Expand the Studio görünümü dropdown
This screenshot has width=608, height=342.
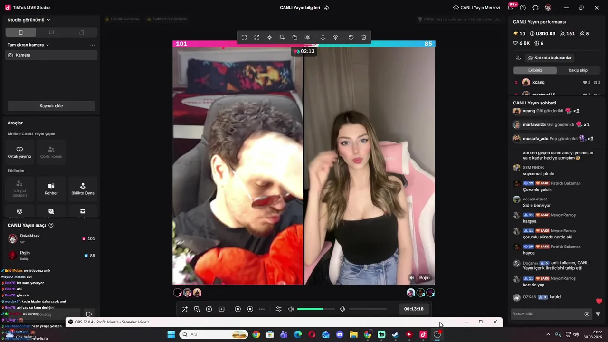[29, 20]
